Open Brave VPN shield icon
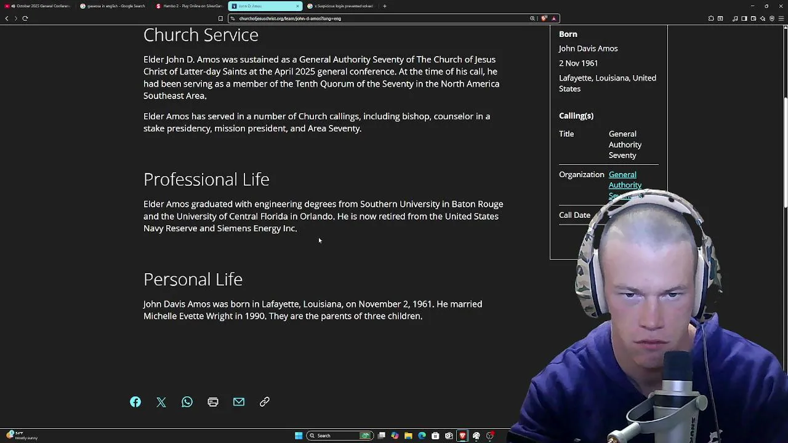Screen dimensions: 788x443 coord(772,18)
